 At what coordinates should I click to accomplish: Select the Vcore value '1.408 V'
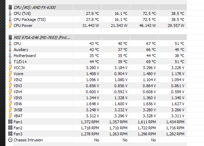92,74
